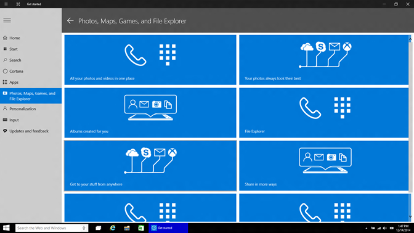Select Photos, Maps, Games, and File Explorer
This screenshot has height=233, width=414.
click(x=31, y=96)
